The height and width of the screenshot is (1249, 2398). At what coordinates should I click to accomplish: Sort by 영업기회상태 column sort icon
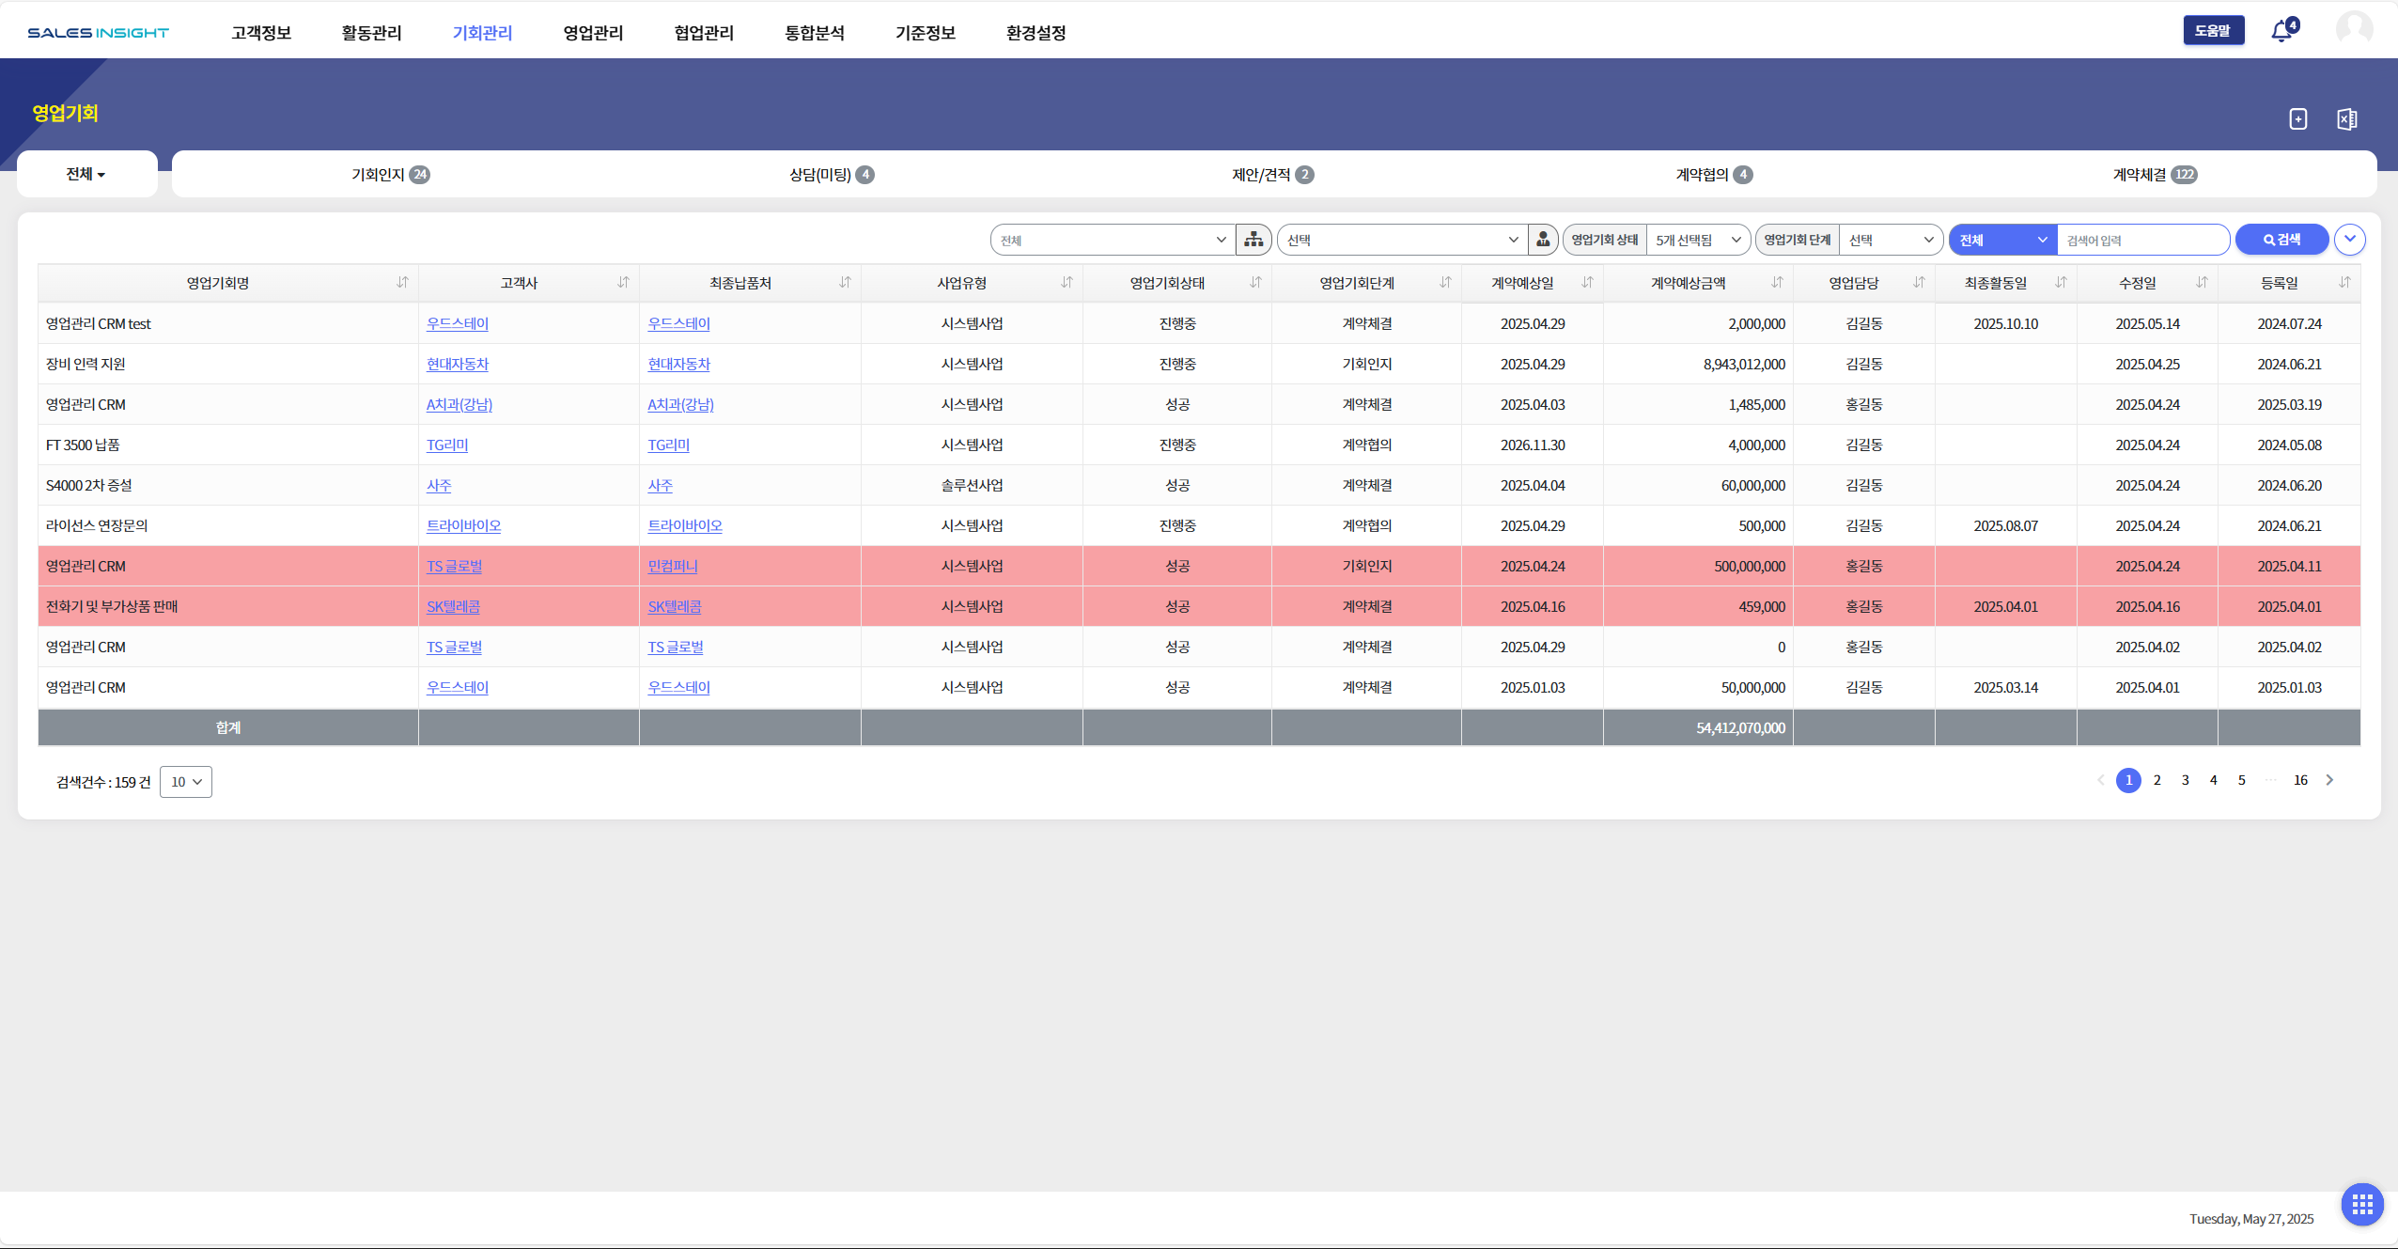click(1255, 283)
